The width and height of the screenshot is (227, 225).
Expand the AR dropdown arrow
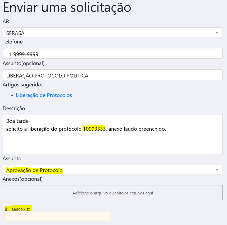pyautogui.click(x=217, y=33)
